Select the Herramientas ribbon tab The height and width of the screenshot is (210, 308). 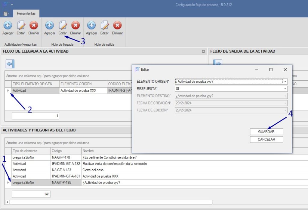click(x=26, y=14)
